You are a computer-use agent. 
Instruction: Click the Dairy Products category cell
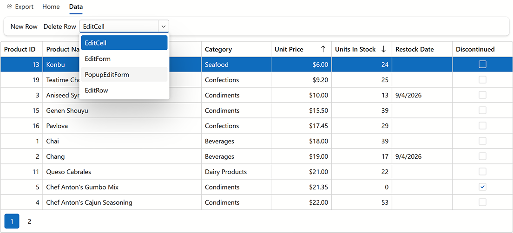(x=236, y=172)
